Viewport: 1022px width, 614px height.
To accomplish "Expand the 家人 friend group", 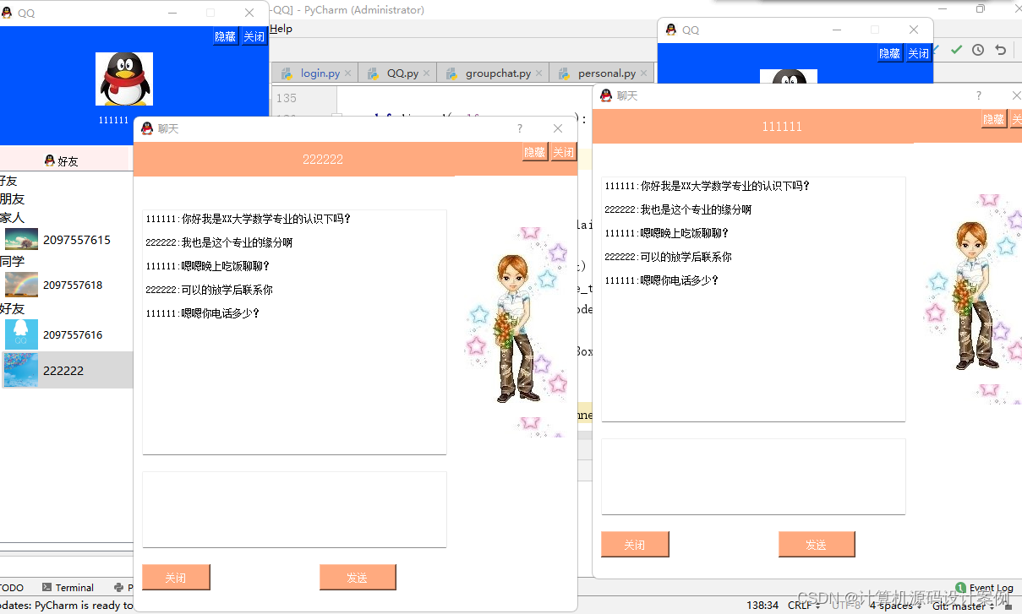I will (12, 217).
